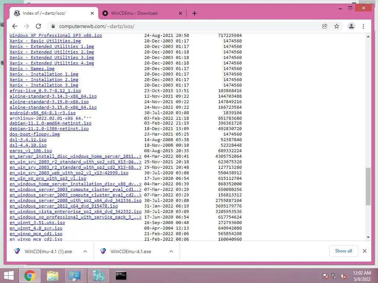
Task: Download dos-boot-floppy.img
Action: pos(35,134)
